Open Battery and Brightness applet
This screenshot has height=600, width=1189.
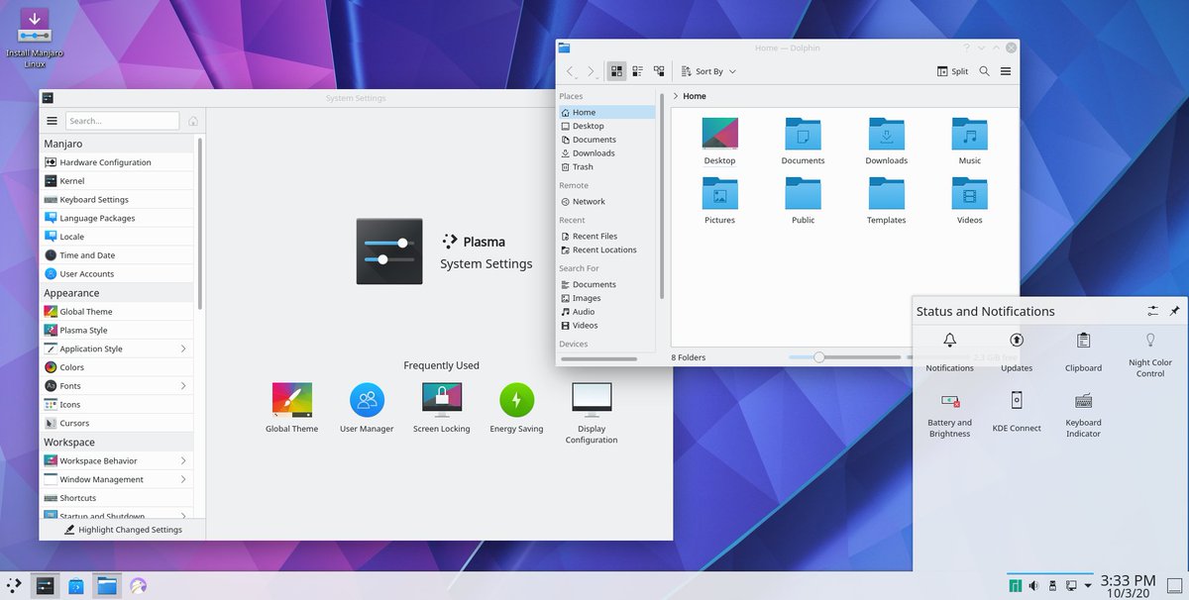[x=949, y=414]
